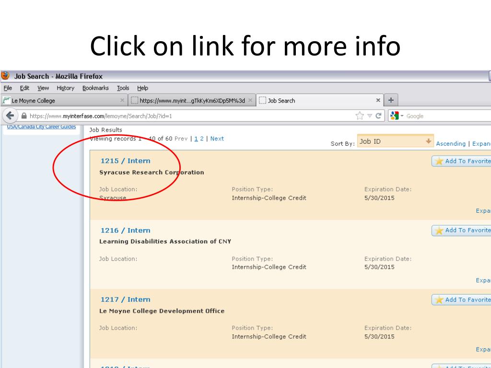Open the URL history dropdown arrow
Viewport: 491px width, 368px height.
[x=370, y=116]
